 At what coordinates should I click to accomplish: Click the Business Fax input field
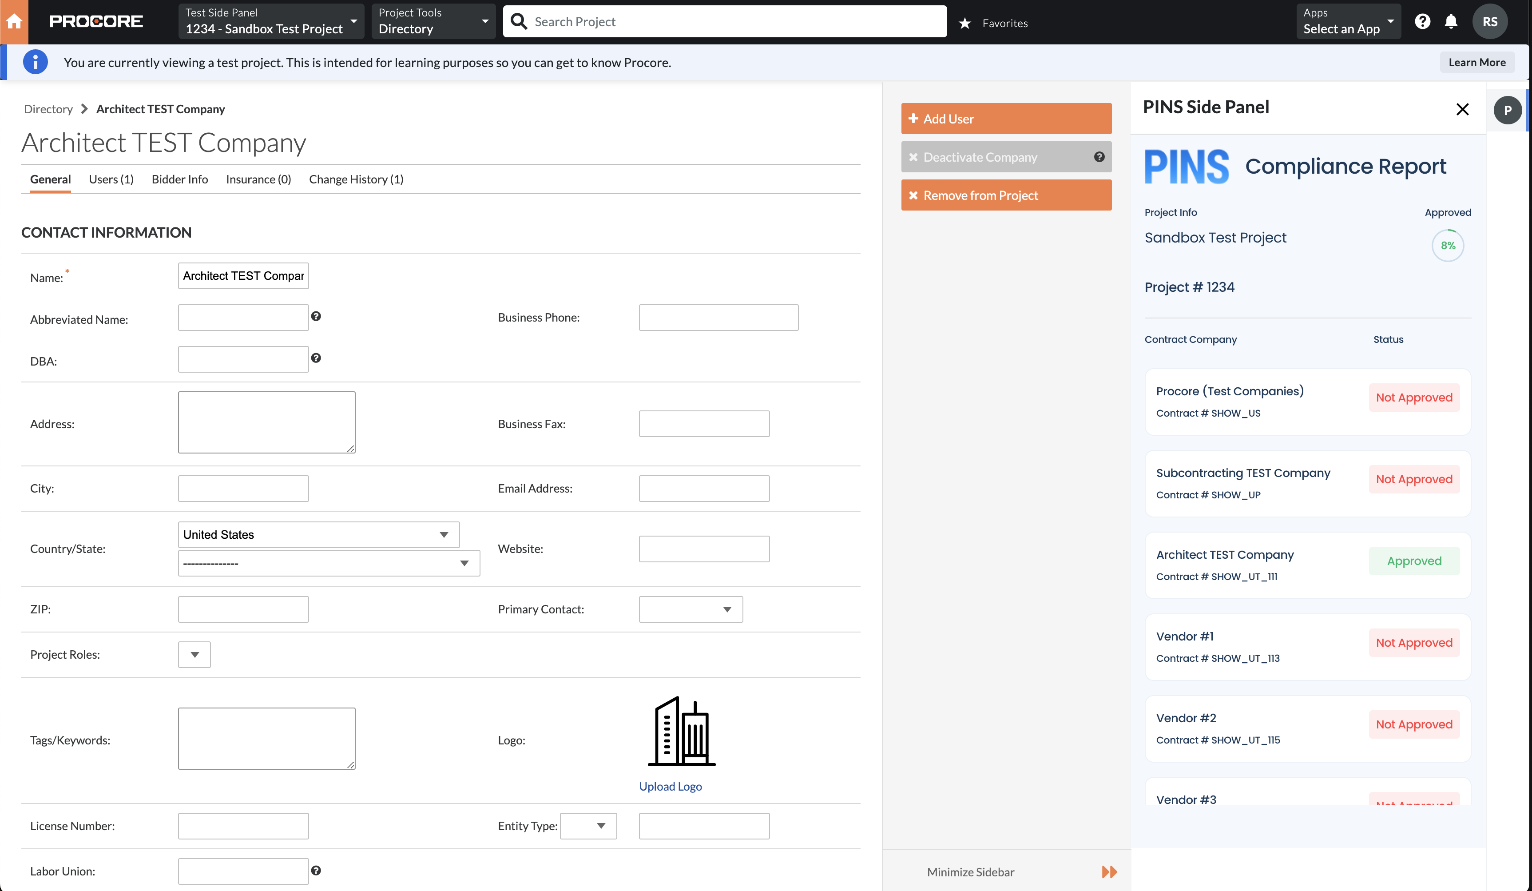pyautogui.click(x=704, y=424)
